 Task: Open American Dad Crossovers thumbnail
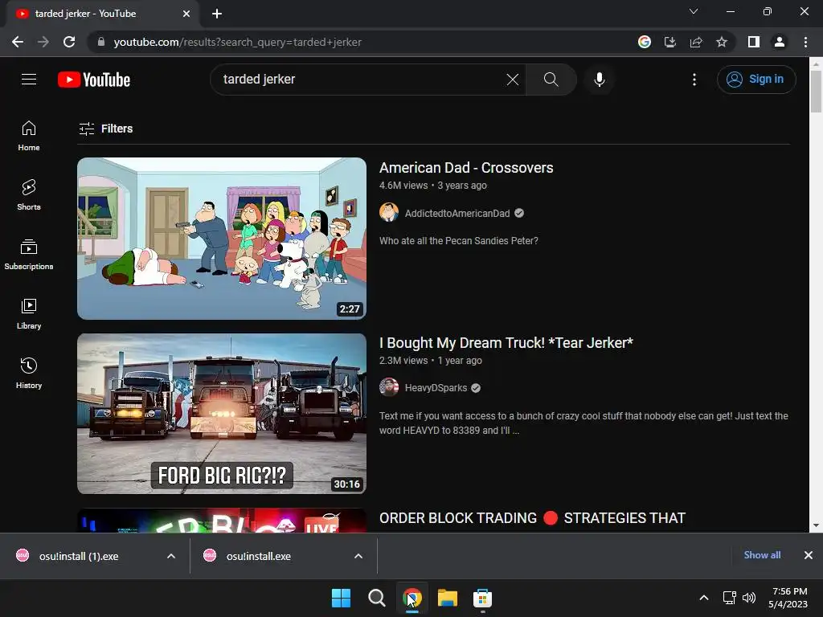pyautogui.click(x=222, y=238)
